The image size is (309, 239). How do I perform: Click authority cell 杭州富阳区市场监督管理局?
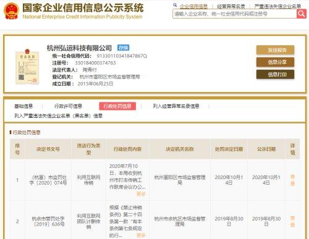tap(180, 180)
